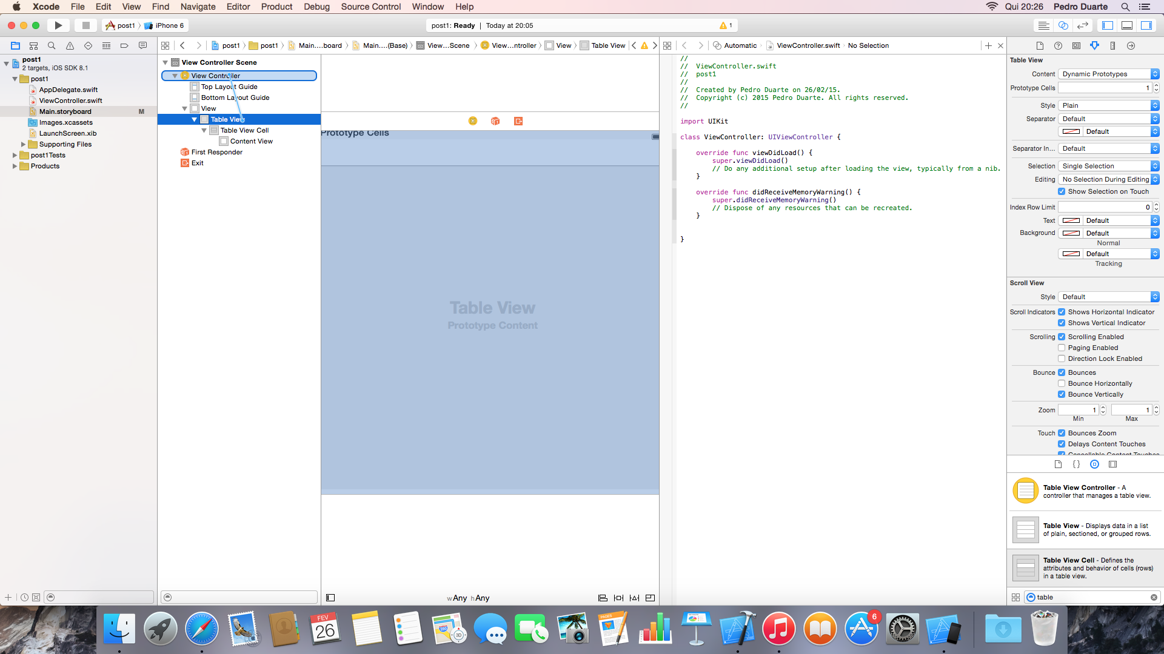Open the Separator Inset dropdown
The height and width of the screenshot is (654, 1164).
[x=1108, y=148]
